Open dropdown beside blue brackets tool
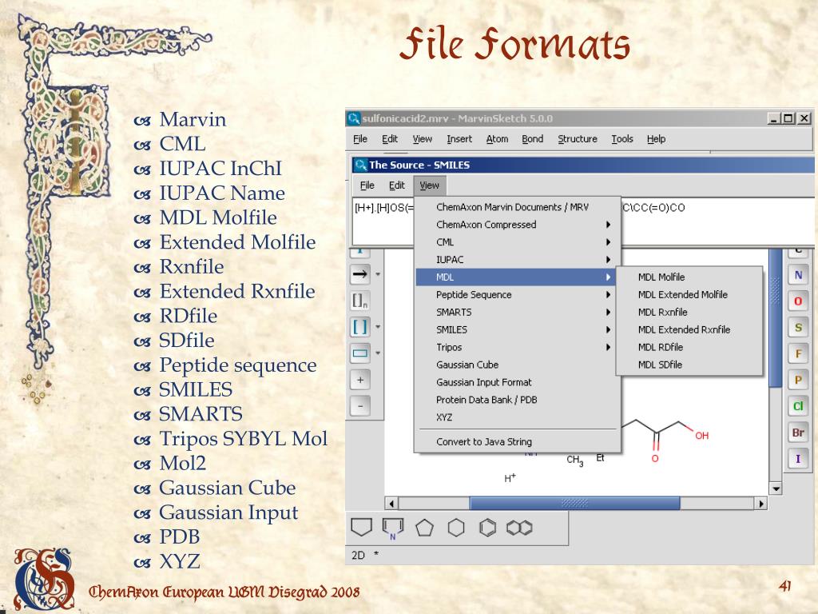Viewport: 818px width, 614px height. tap(378, 327)
